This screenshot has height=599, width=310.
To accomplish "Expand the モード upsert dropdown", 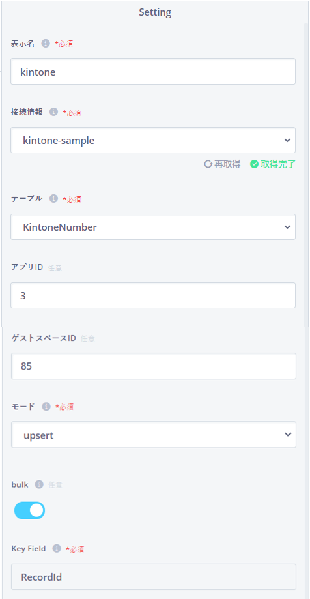I will 154,435.
